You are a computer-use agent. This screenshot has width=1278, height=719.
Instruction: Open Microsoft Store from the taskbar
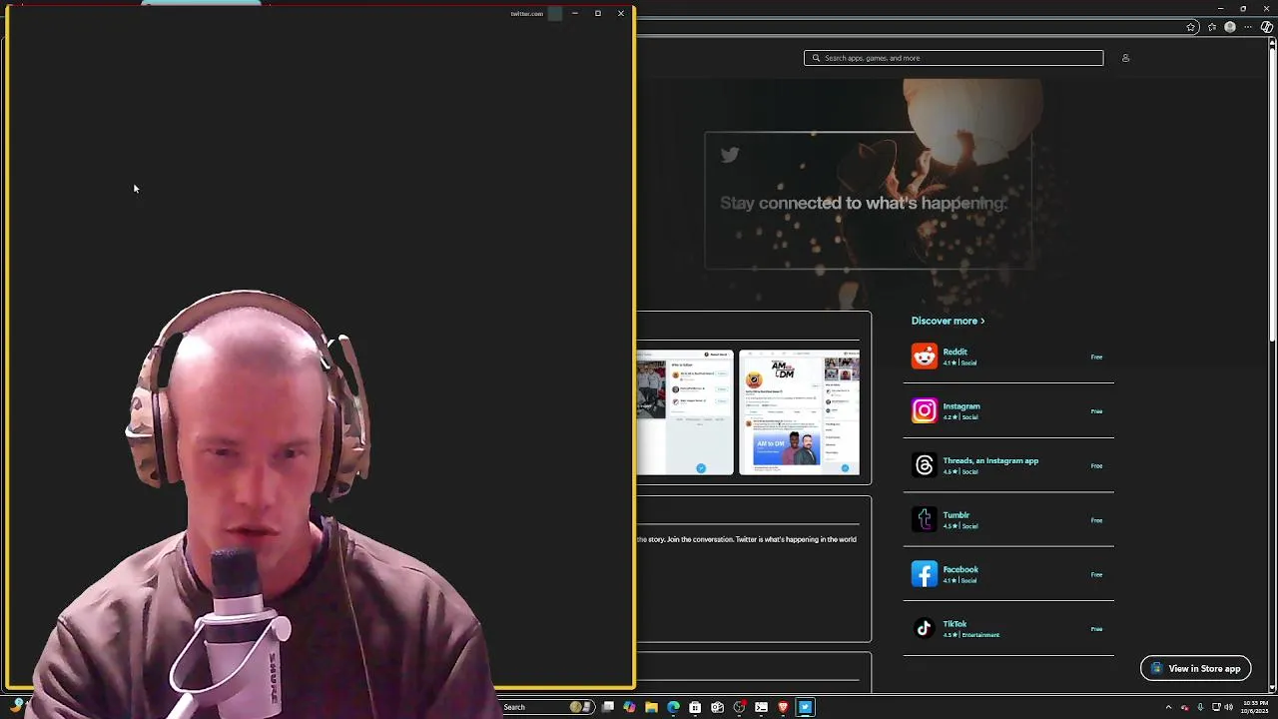pyautogui.click(x=695, y=707)
